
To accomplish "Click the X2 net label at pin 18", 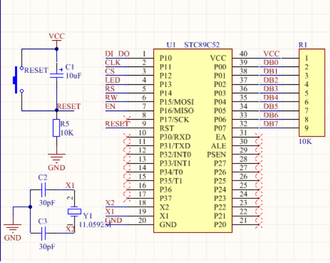I will coord(110,203).
